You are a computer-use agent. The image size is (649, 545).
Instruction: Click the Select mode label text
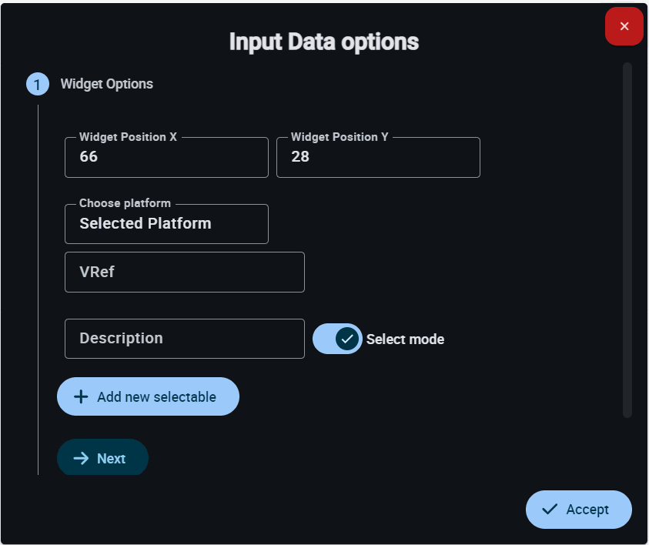click(405, 339)
